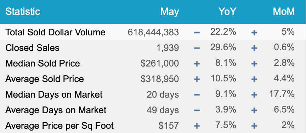Screen dimensions: 306x133
Task: Click the 5% MoM value
Action: coord(288,31)
